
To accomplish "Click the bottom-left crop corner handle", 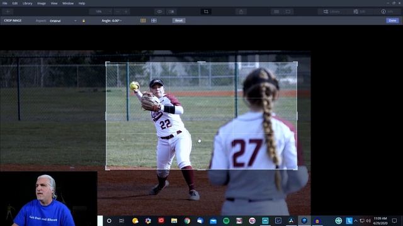I will tap(106, 169).
